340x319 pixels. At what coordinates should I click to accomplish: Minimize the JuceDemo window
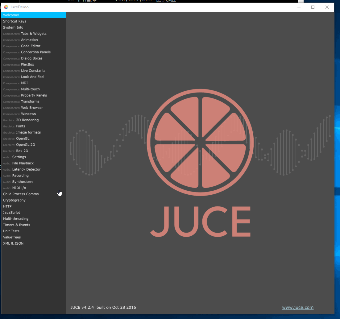click(x=299, y=7)
